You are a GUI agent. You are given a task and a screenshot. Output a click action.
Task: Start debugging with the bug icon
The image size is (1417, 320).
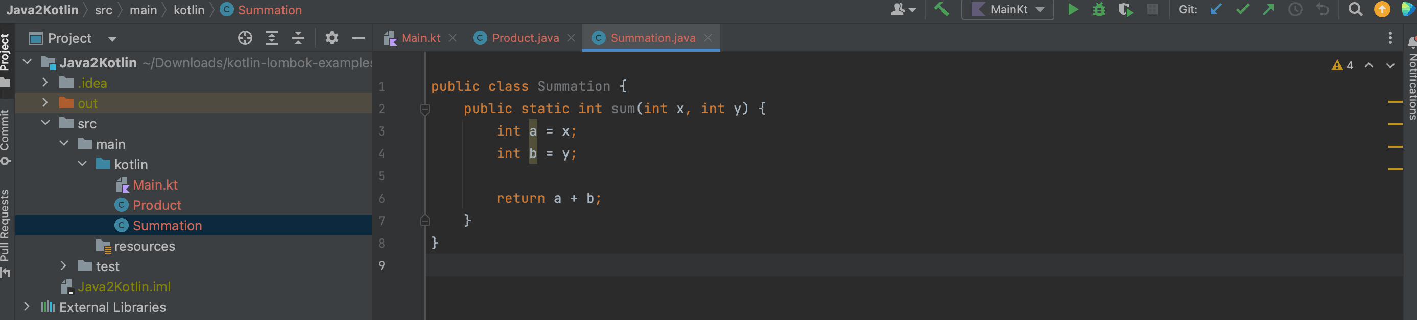(1099, 9)
